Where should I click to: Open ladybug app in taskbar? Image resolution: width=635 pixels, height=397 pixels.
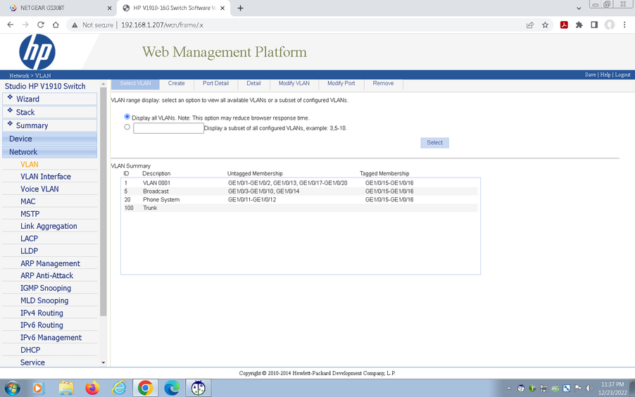tap(198, 388)
